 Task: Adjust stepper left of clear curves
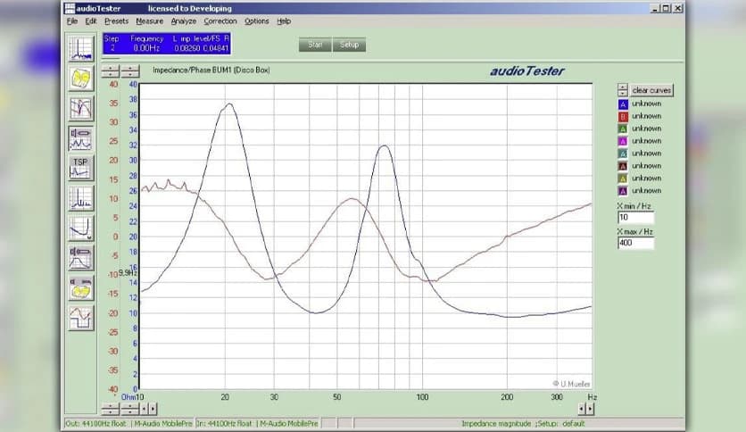[x=623, y=90]
